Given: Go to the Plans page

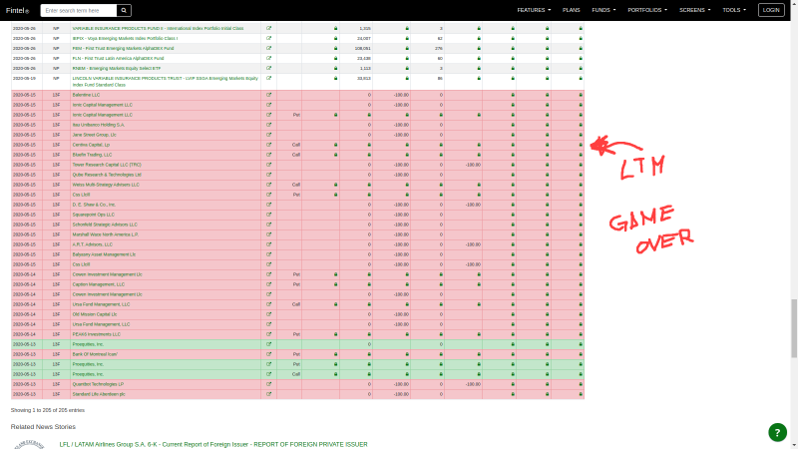Looking at the screenshot, I should tap(572, 10).
